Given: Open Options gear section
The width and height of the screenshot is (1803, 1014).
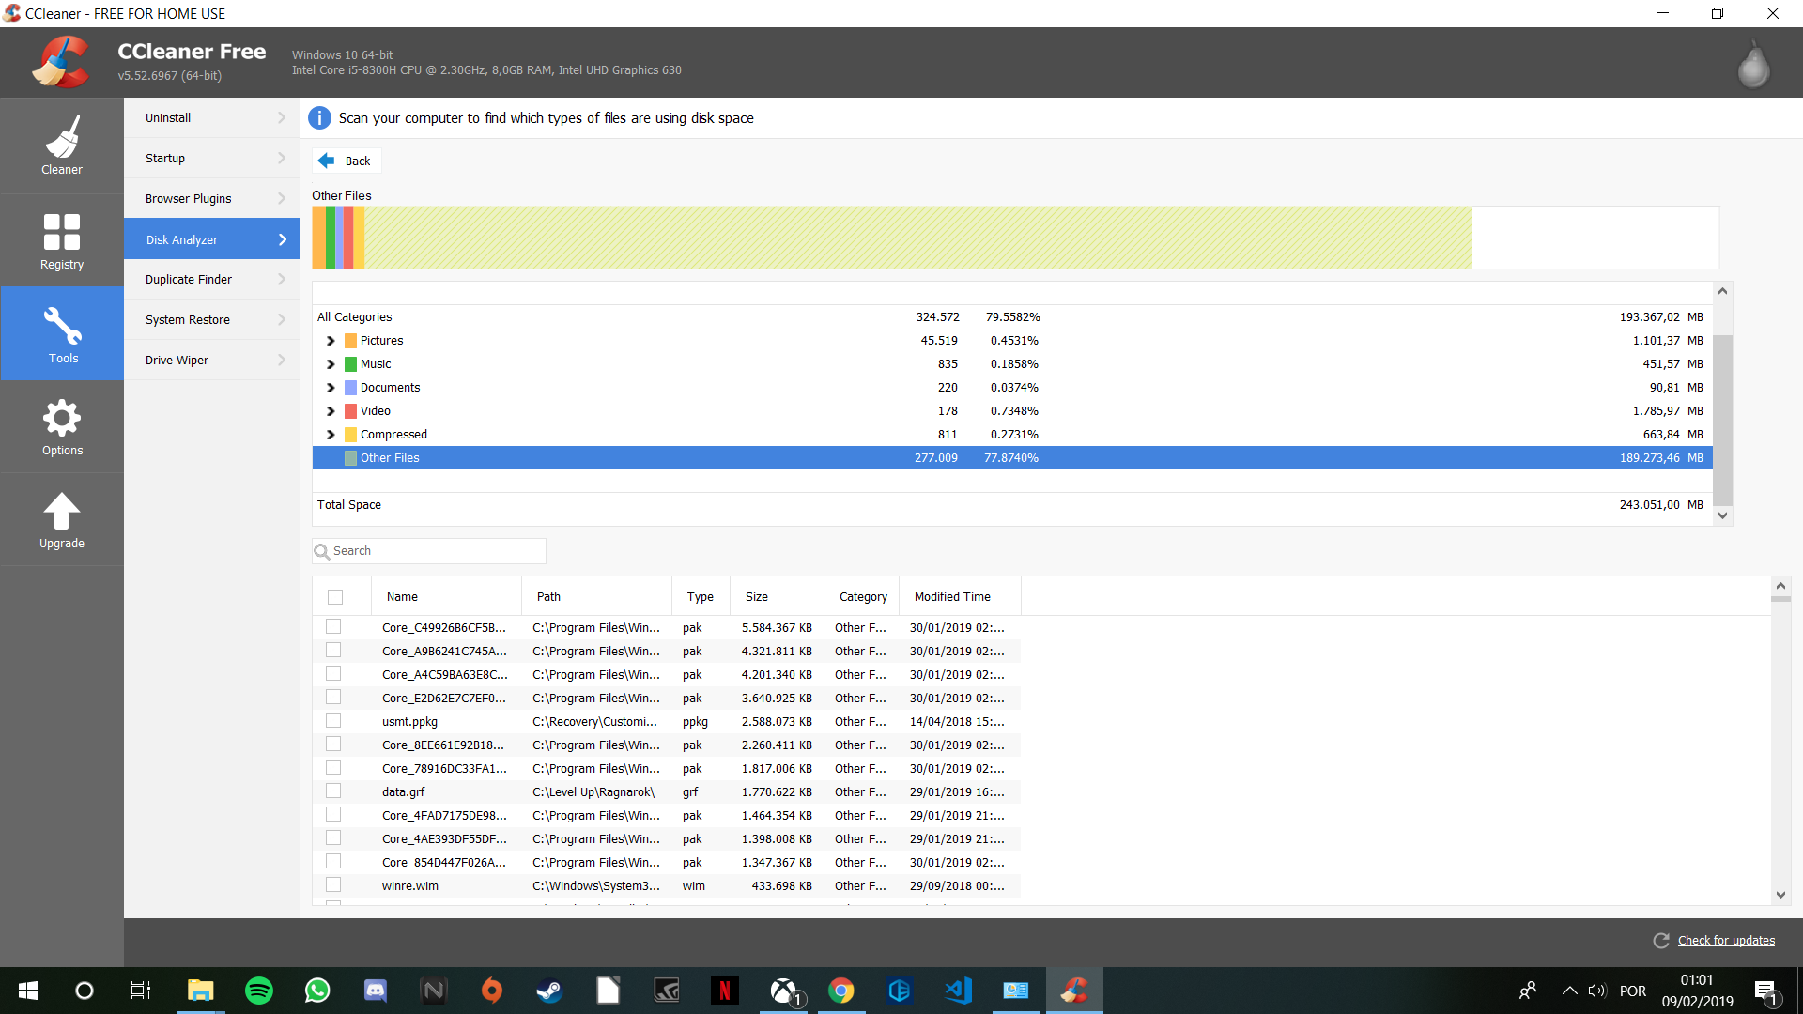Looking at the screenshot, I should (x=62, y=426).
